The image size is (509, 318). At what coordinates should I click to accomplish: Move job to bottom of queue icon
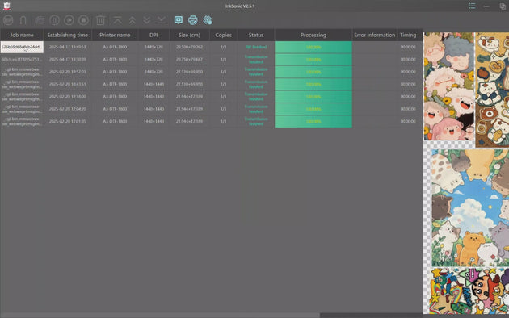pyautogui.click(x=162, y=20)
